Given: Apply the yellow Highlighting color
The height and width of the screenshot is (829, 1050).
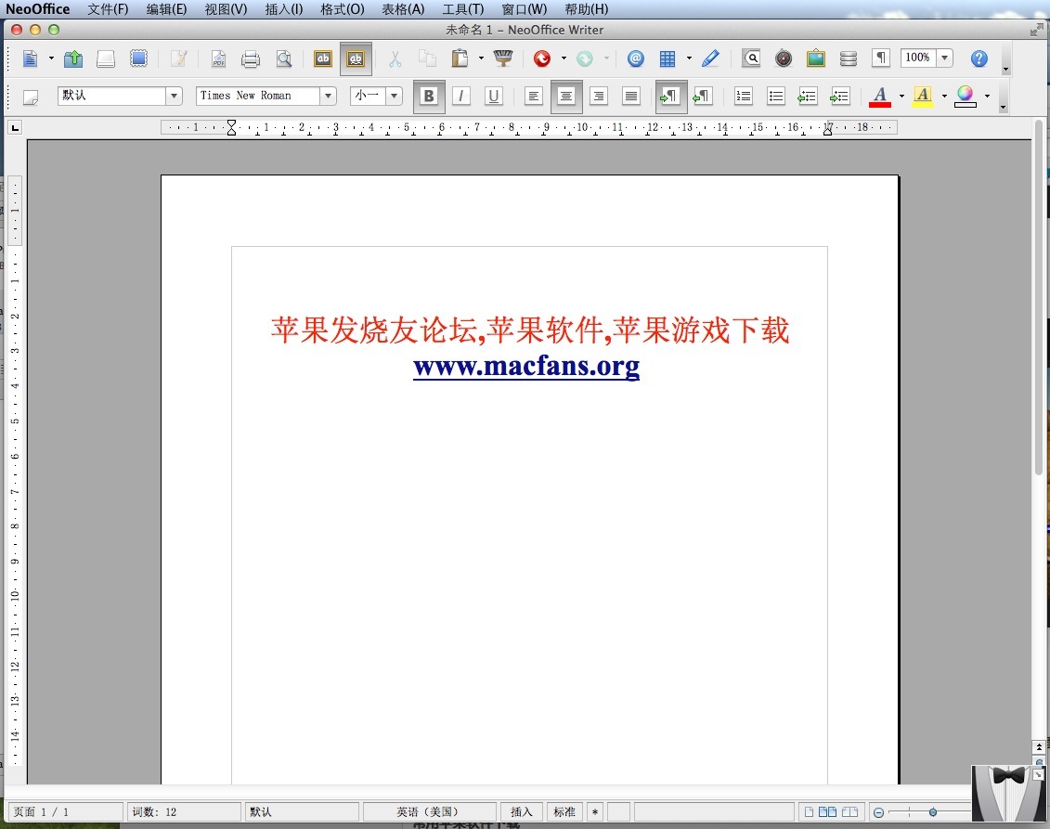Looking at the screenshot, I should click(x=923, y=97).
